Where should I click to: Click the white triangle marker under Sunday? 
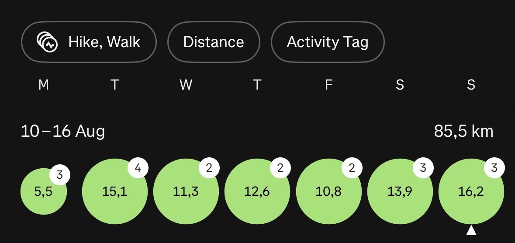click(471, 230)
